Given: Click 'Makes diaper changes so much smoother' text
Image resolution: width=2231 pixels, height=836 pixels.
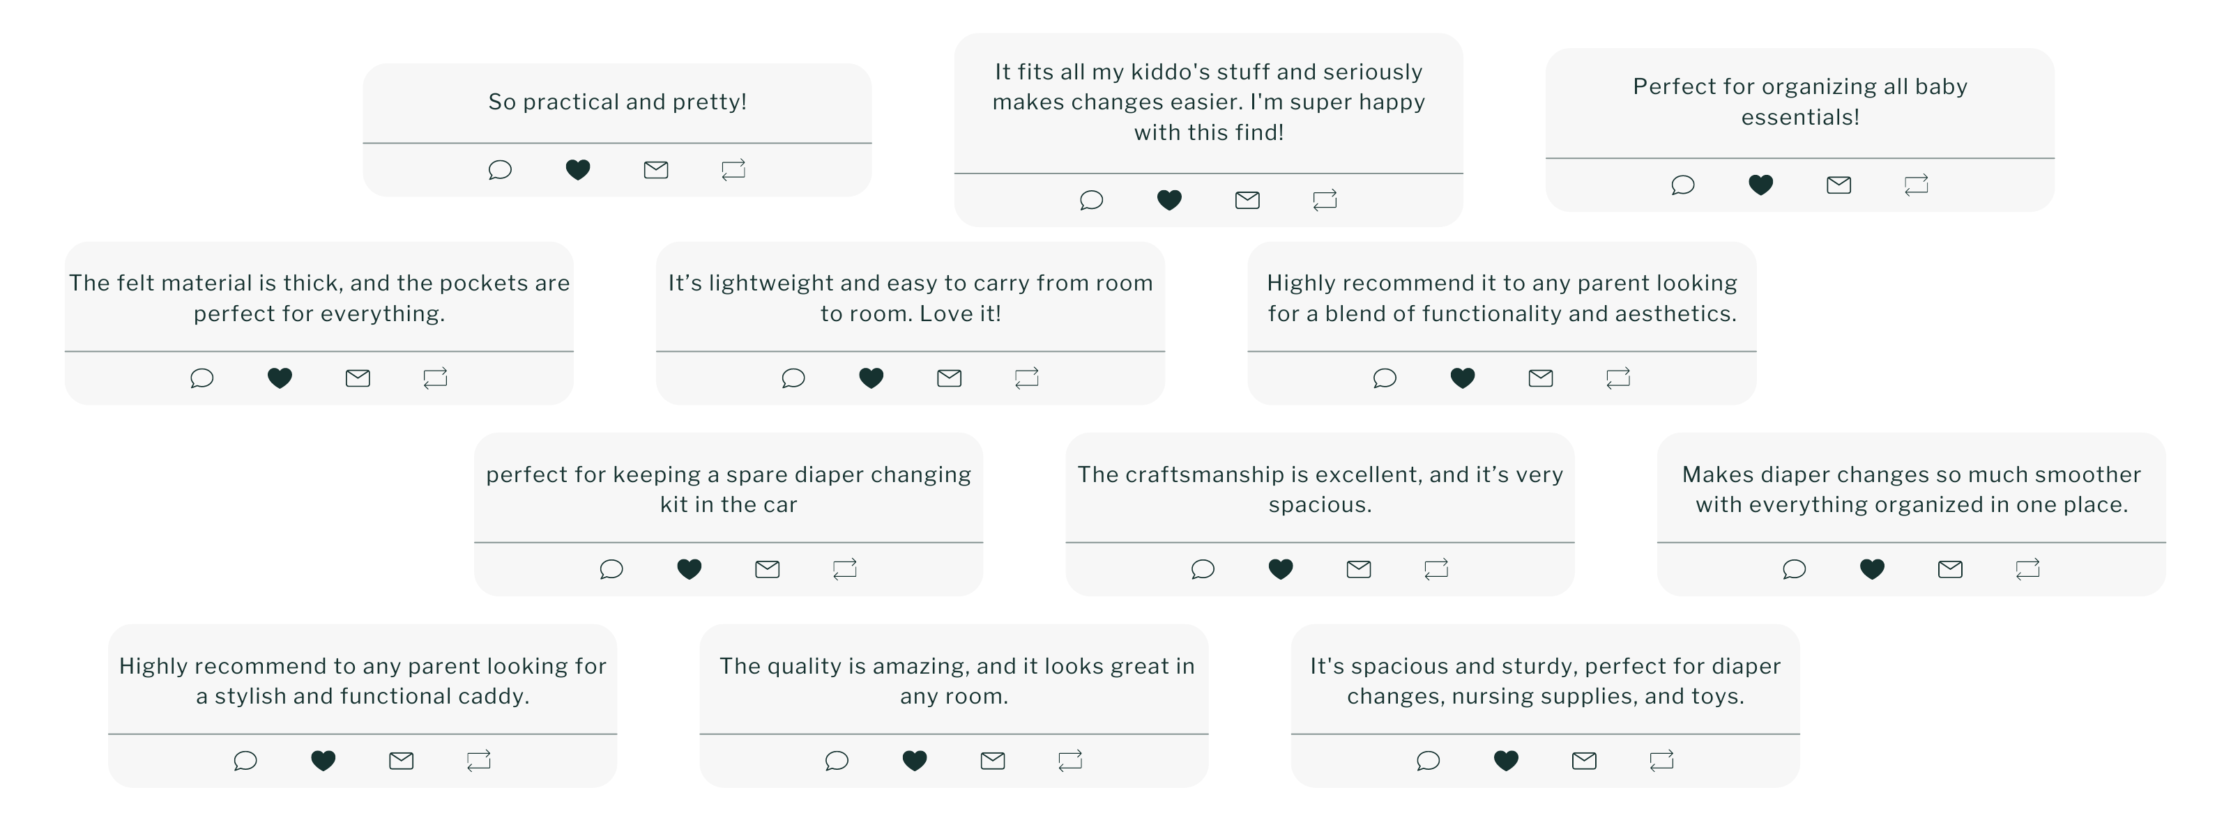Looking at the screenshot, I should (x=1910, y=490).
